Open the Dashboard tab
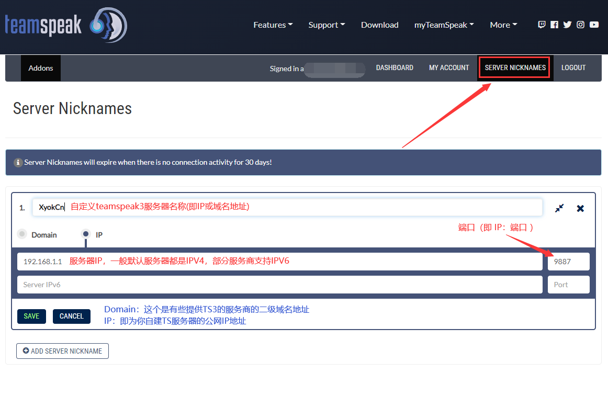 point(395,68)
